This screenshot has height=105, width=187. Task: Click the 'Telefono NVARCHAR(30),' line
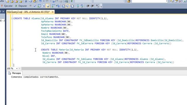(x=56, y=37)
